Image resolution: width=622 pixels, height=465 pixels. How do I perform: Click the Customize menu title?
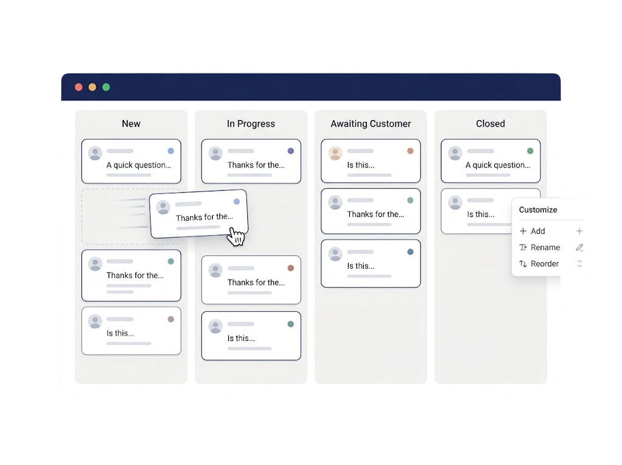538,210
